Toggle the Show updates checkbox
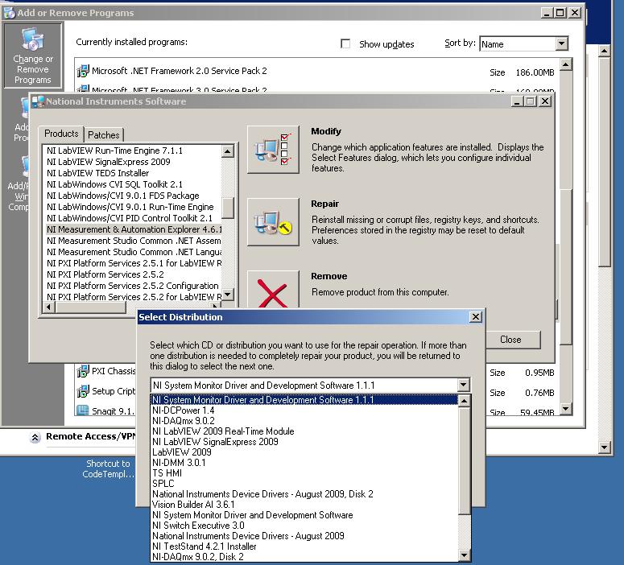 pyautogui.click(x=345, y=43)
